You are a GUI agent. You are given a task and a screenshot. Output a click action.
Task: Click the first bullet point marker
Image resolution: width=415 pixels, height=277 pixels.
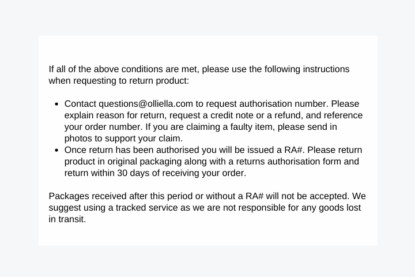click(x=56, y=104)
